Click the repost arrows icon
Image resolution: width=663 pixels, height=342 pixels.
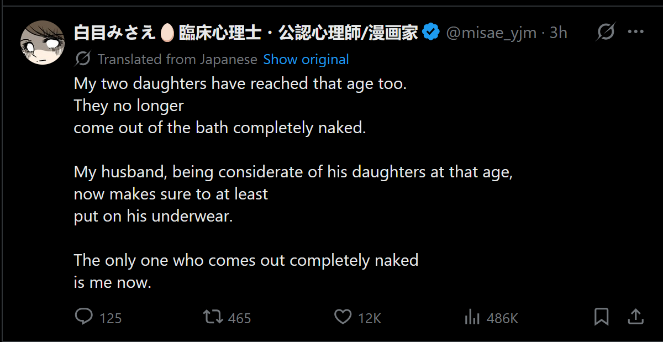pyautogui.click(x=213, y=317)
